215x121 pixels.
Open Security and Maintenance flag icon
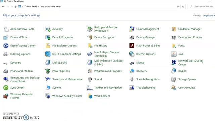point(48,79)
